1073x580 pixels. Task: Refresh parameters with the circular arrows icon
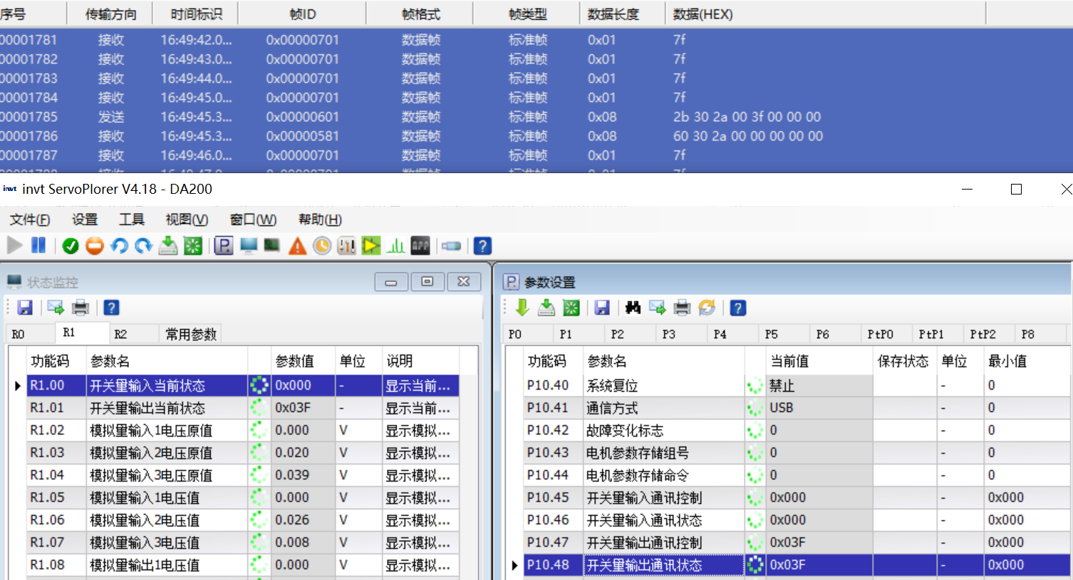click(x=707, y=307)
